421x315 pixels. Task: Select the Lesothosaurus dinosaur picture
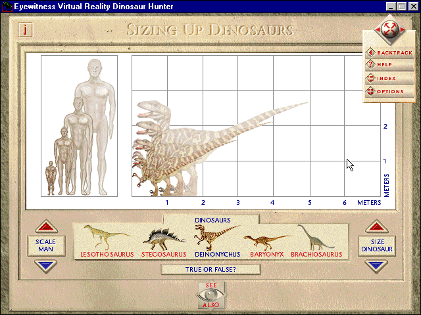click(107, 237)
